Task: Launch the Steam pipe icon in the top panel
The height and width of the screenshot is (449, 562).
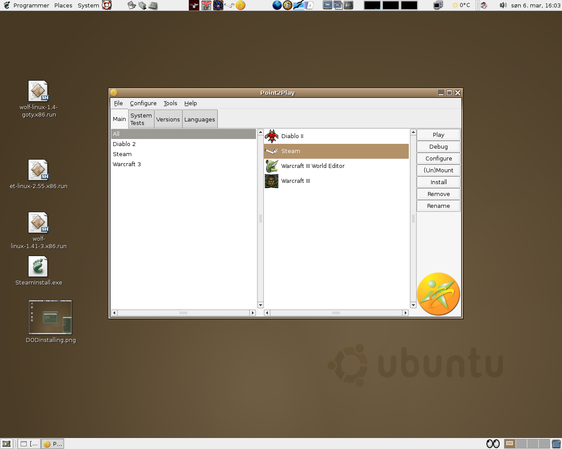Action: click(229, 5)
